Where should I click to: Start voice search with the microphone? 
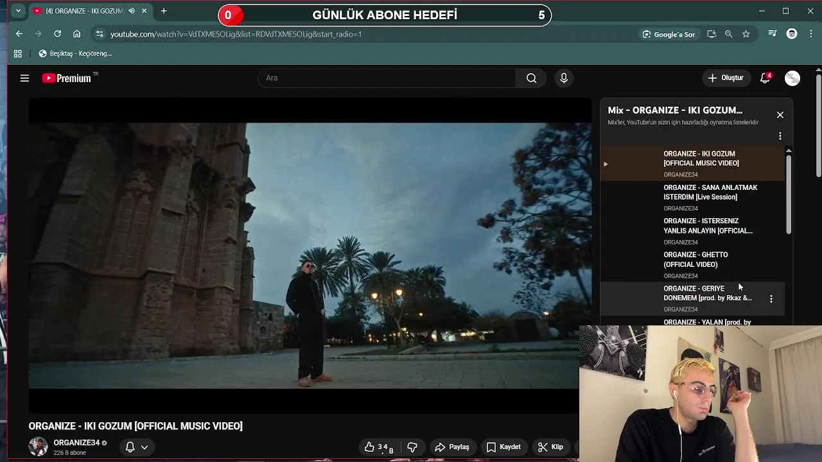tap(564, 78)
